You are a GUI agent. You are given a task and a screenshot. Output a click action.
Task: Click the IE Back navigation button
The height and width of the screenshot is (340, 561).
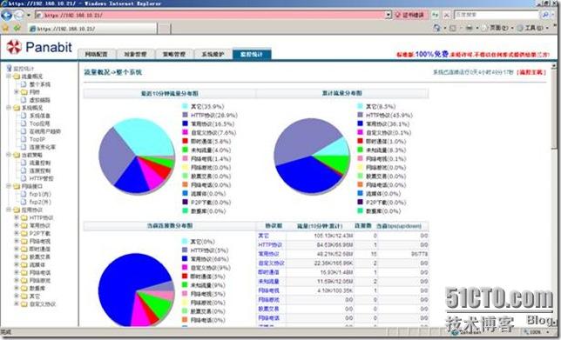[6, 15]
